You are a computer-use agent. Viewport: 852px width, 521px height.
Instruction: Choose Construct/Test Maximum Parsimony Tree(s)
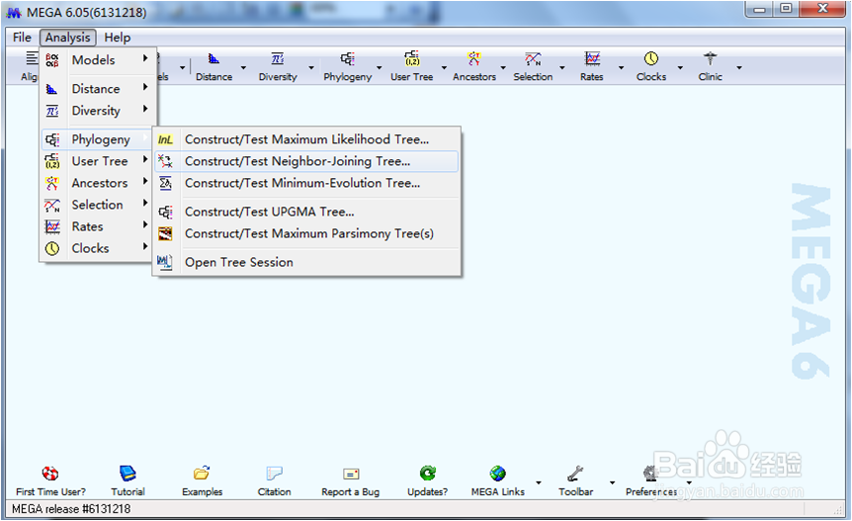pyautogui.click(x=306, y=233)
